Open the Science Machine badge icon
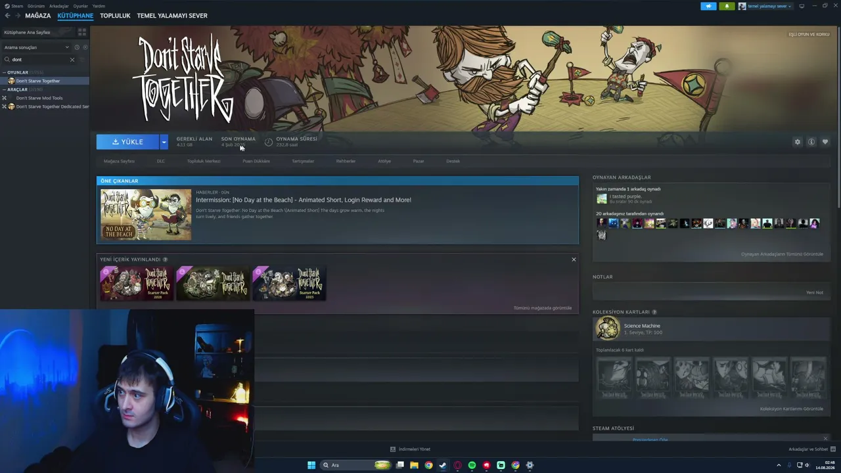The height and width of the screenshot is (473, 841). click(x=608, y=328)
